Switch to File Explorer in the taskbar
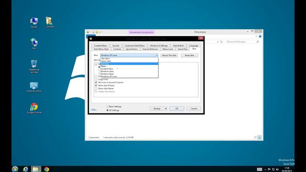Image resolution: width=306 pixels, height=172 pixels. coord(36,169)
